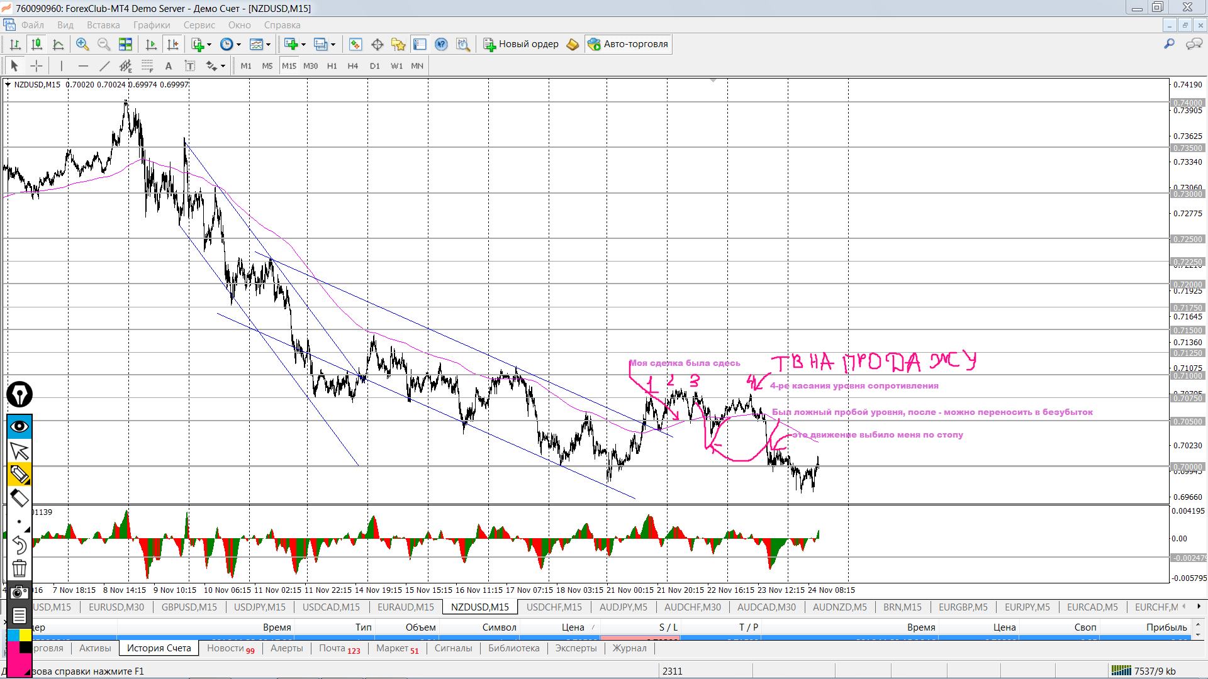Click the Новый ордер button
The height and width of the screenshot is (679, 1208).
pos(521,44)
